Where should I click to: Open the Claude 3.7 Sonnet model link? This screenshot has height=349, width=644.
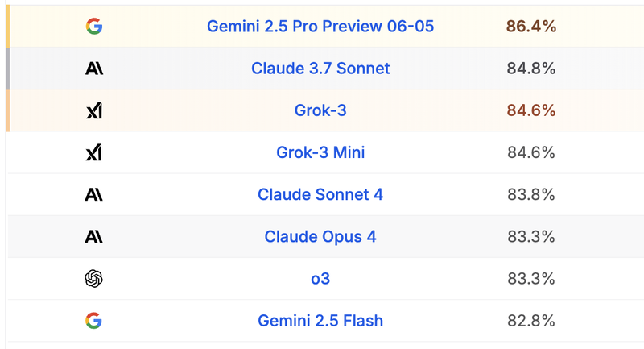click(320, 69)
